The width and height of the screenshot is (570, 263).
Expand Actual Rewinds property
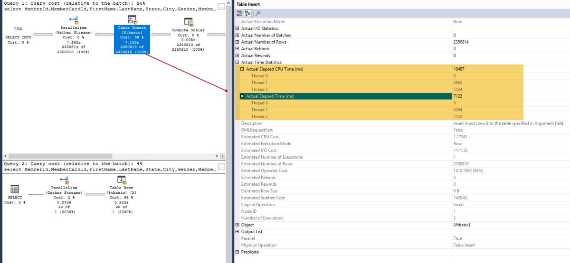click(237, 55)
